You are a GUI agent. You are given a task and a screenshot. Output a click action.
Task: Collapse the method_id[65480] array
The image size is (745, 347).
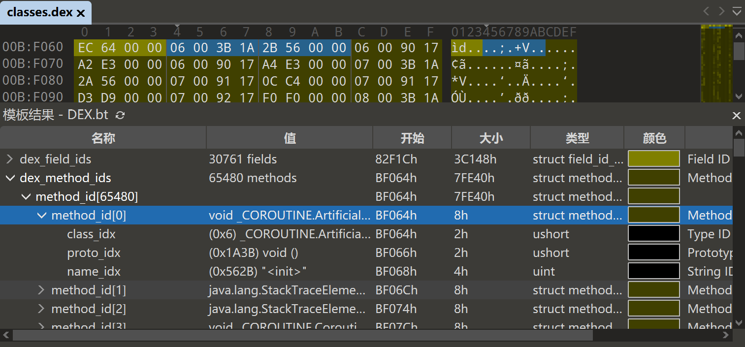tap(26, 197)
